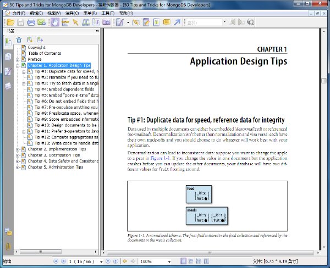
Task: Switch to single page layout view
Action: pos(183,261)
